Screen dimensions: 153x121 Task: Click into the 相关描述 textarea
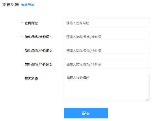click(x=107, y=88)
